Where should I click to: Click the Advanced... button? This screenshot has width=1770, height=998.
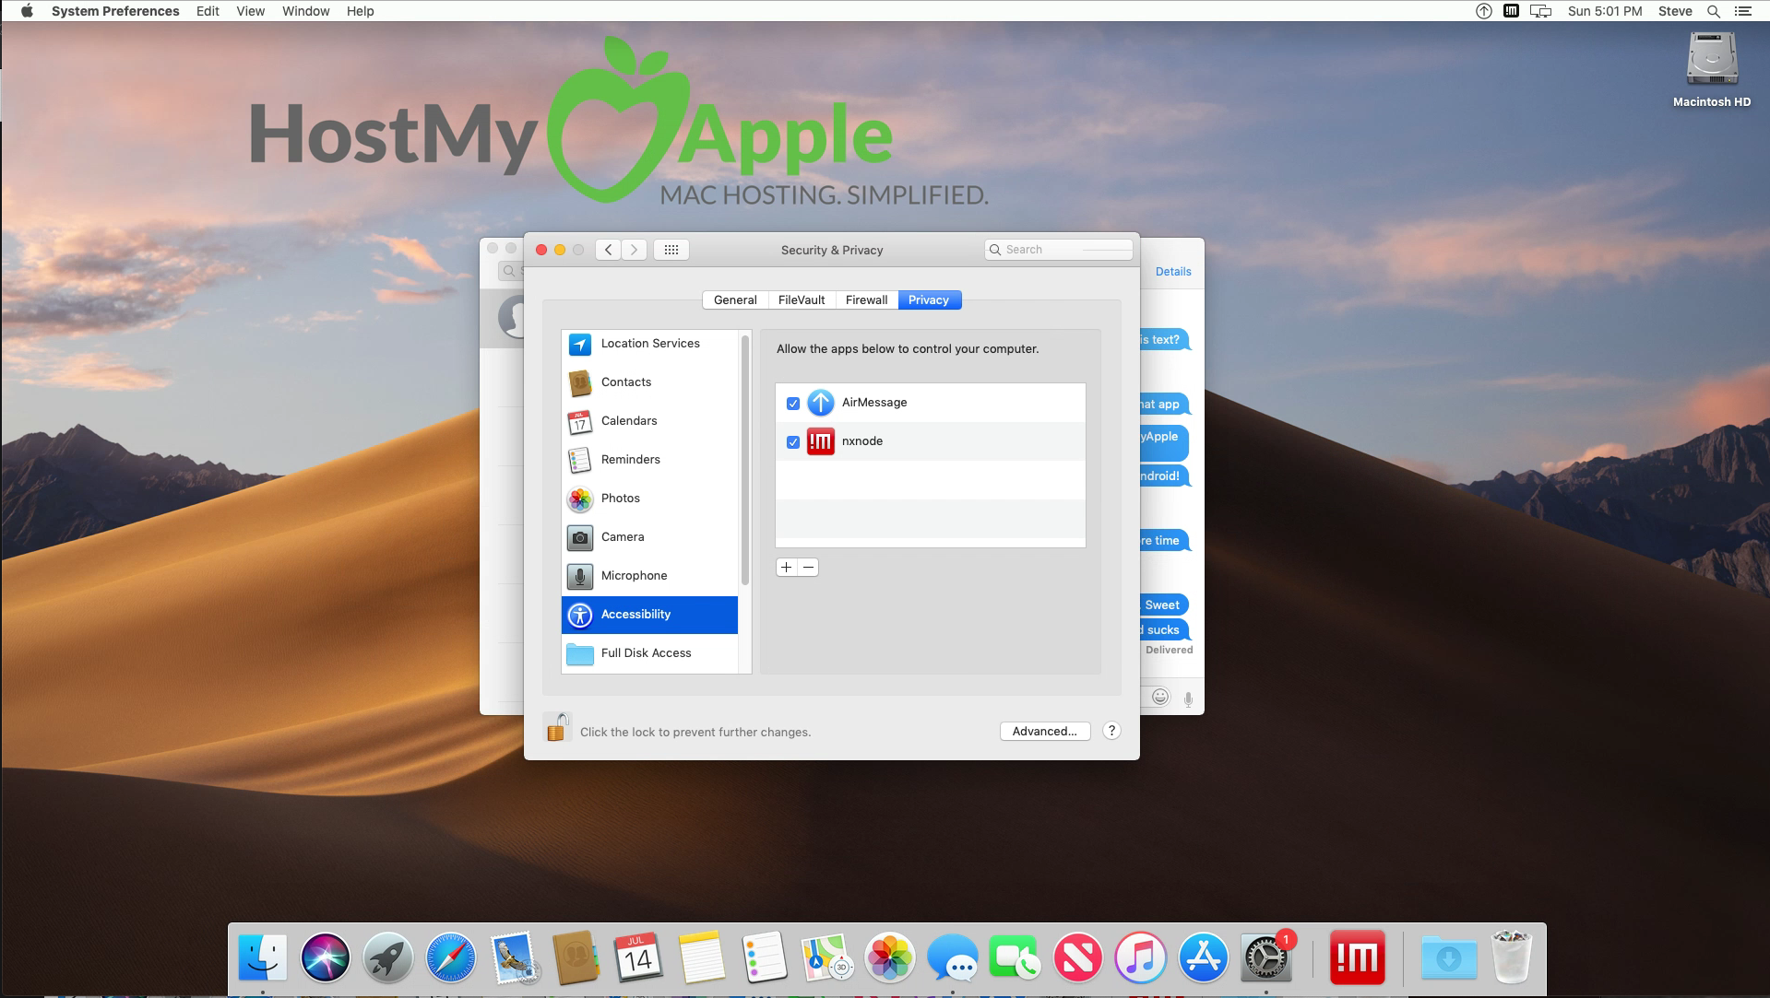(1045, 731)
